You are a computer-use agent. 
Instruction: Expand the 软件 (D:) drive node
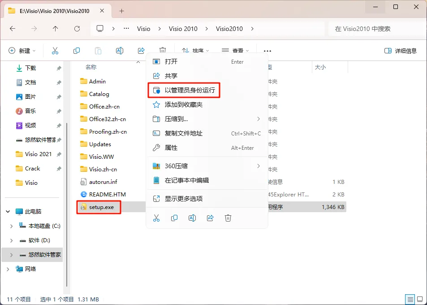12,240
